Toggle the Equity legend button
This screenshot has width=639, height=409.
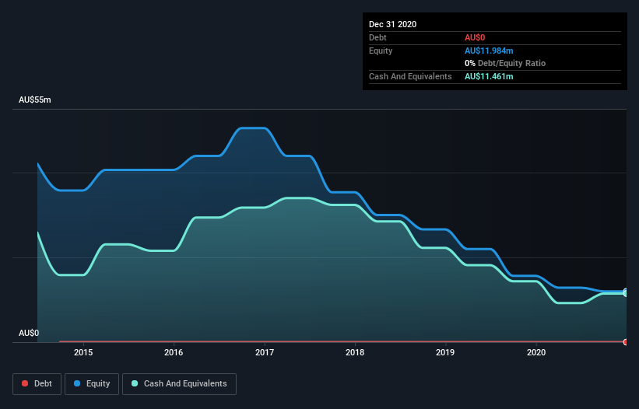coord(92,384)
